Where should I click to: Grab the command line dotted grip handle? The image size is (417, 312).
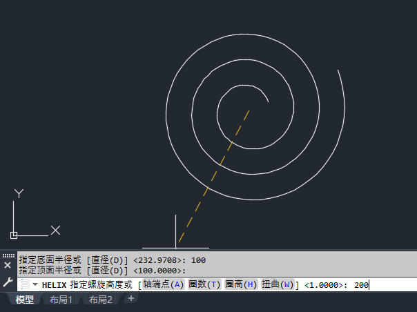click(x=8, y=255)
